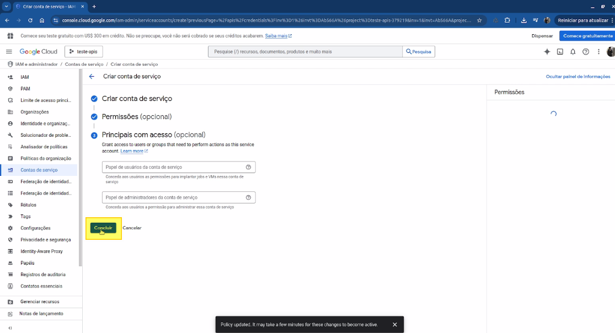The width and height of the screenshot is (615, 333).
Task: Open the browser extensions puzzle icon
Action: [x=507, y=20]
